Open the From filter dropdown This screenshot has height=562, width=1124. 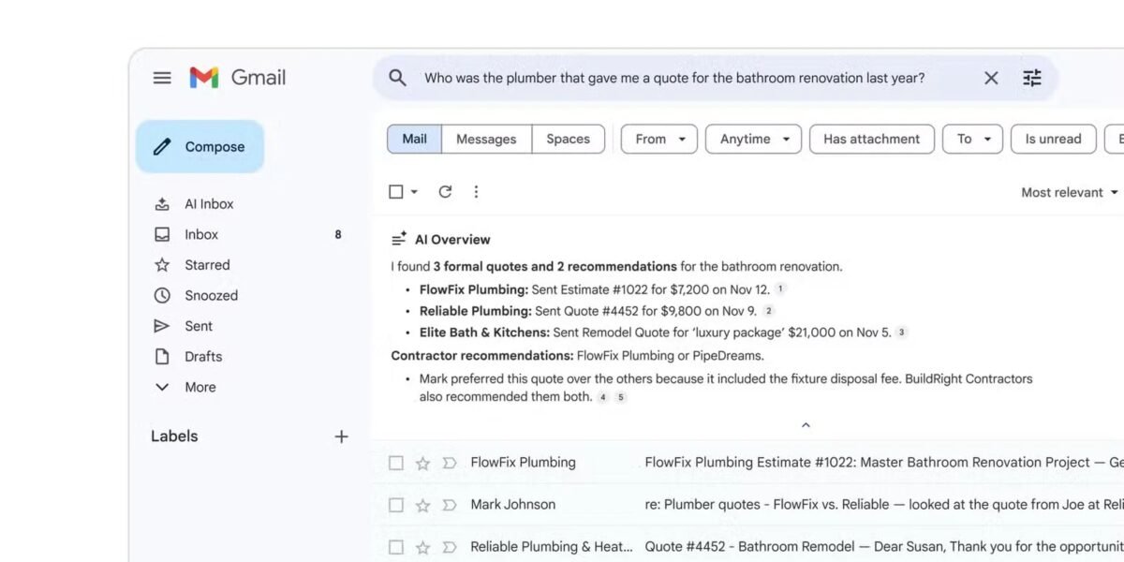[x=659, y=139]
